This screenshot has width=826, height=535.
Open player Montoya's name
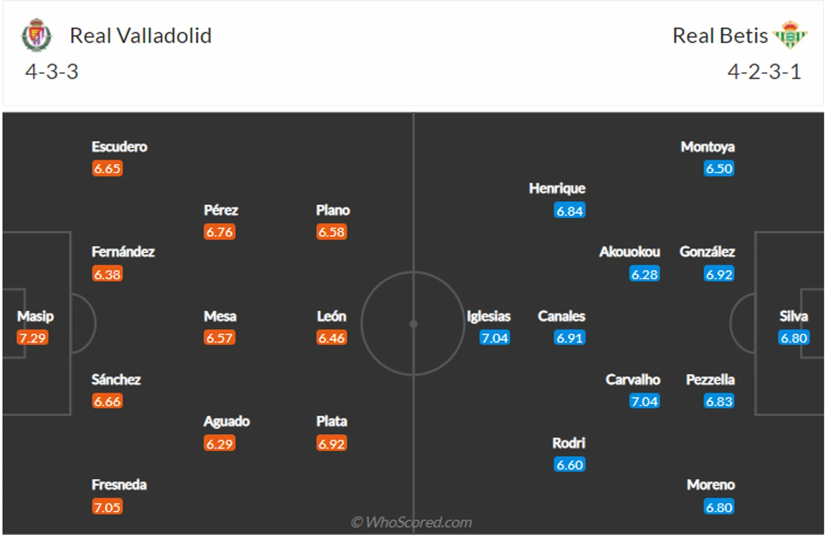click(x=708, y=147)
